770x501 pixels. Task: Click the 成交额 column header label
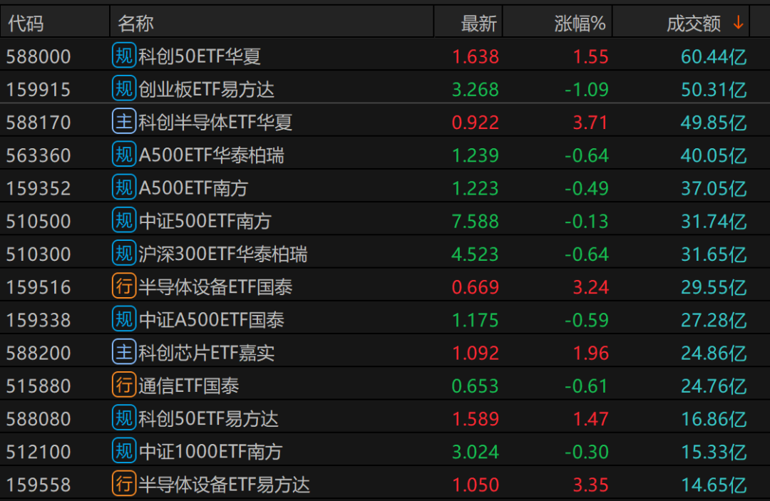point(694,23)
